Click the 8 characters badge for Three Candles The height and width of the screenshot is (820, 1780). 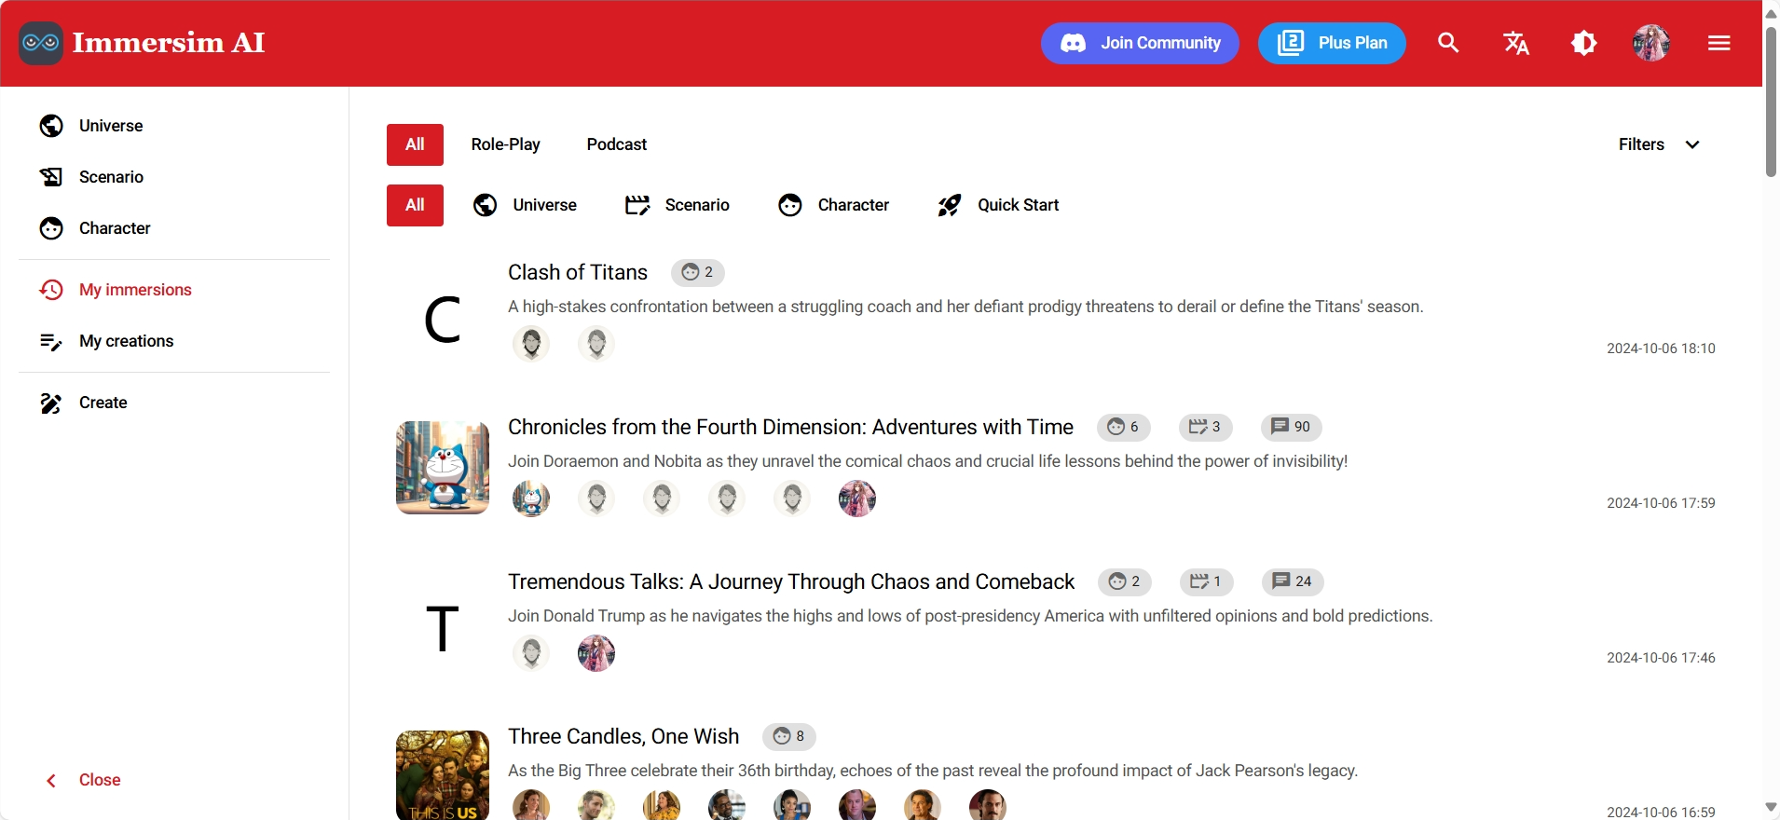[x=789, y=736]
